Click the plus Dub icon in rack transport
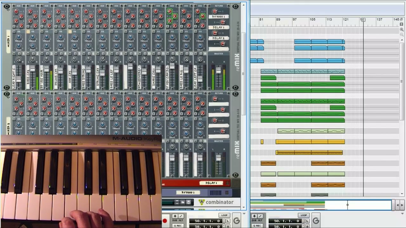This screenshot has height=228, width=406. (x=175, y=216)
